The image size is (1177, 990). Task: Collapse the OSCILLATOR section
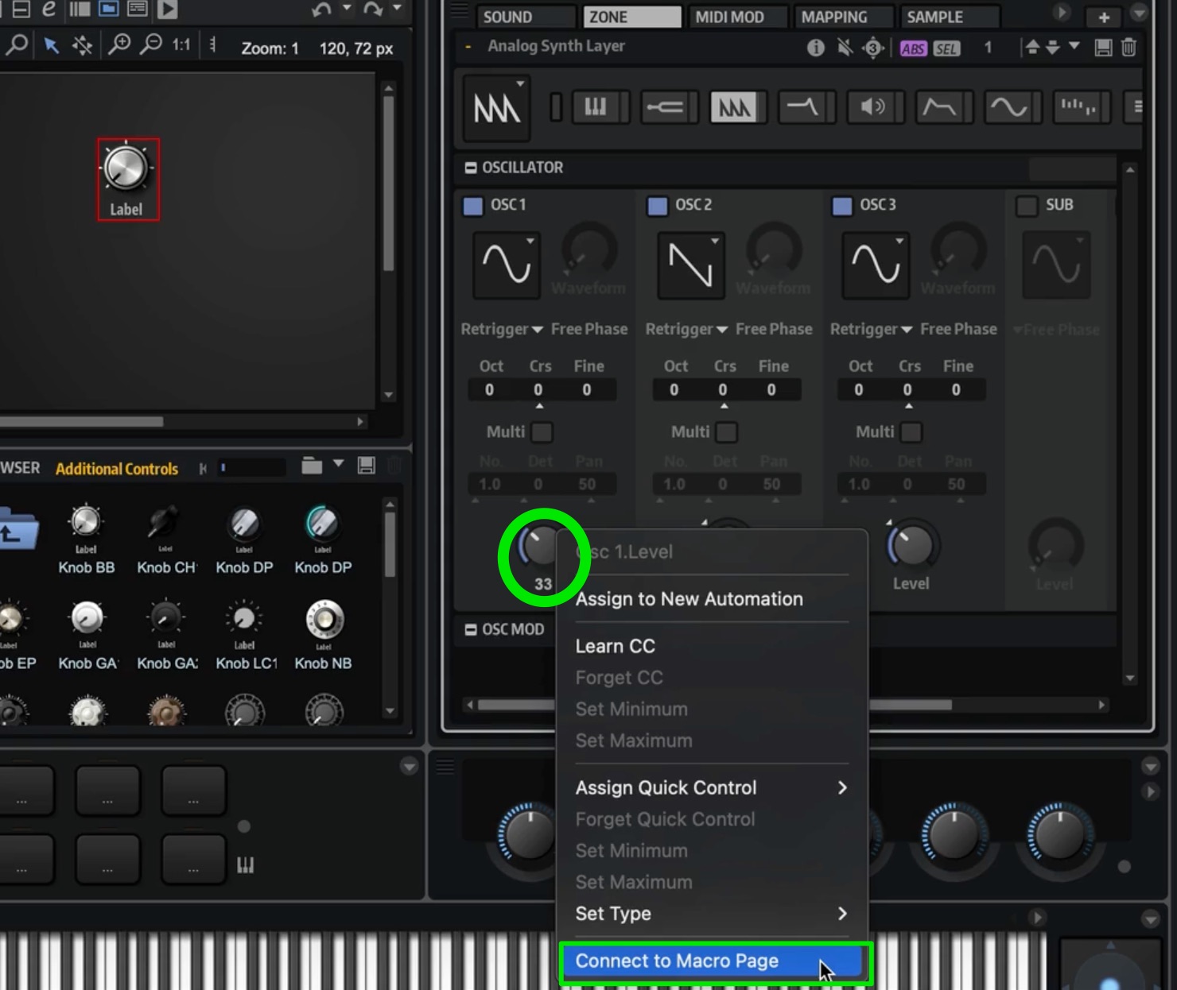[471, 168]
